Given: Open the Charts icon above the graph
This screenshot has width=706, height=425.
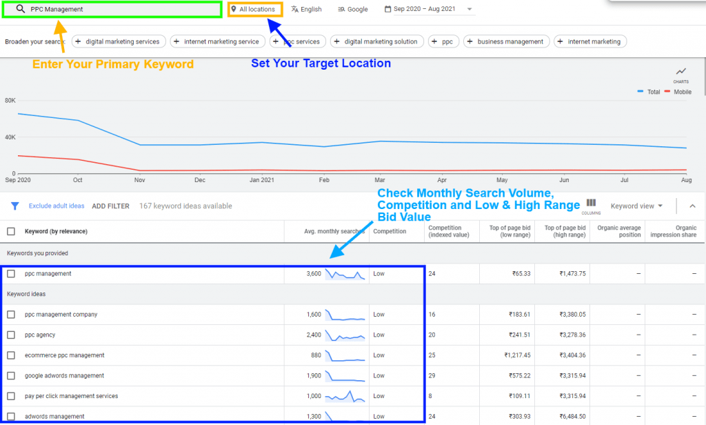Looking at the screenshot, I should (680, 73).
